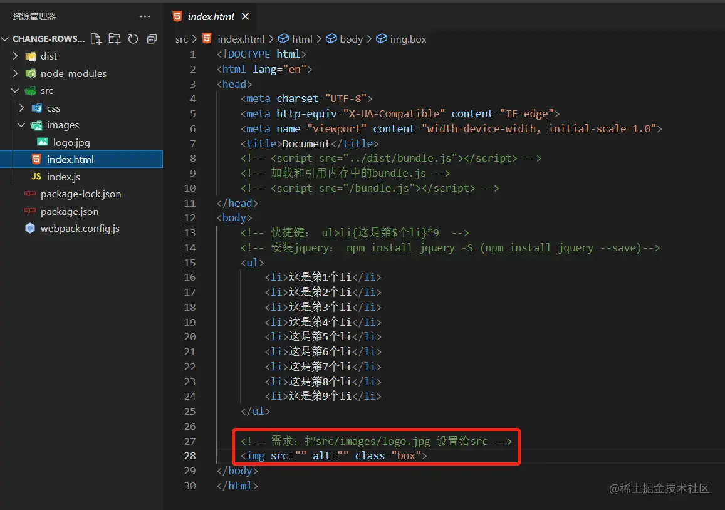Image resolution: width=725 pixels, height=510 pixels.
Task: Click the logo.jpg image file icon
Action: pyautogui.click(x=43, y=142)
